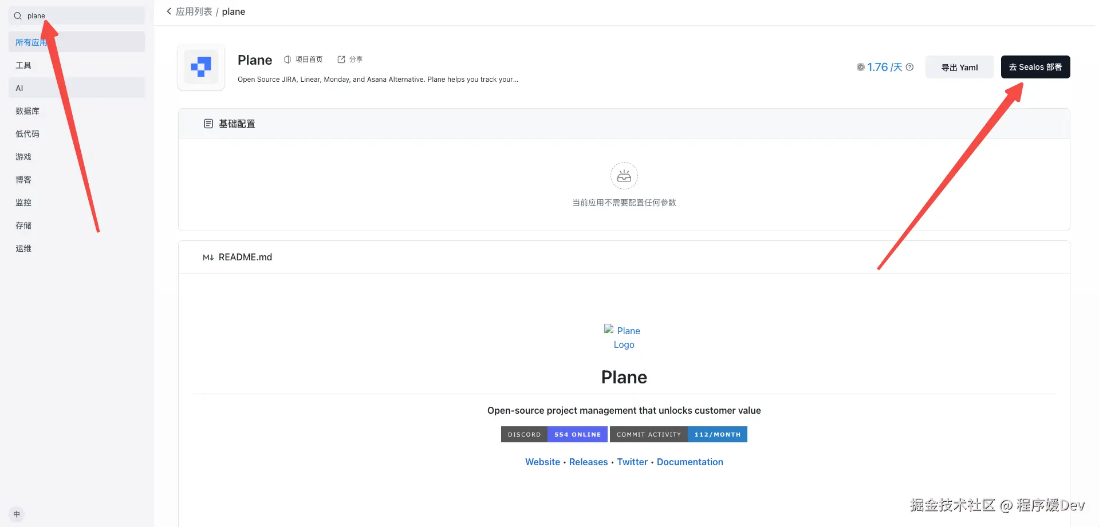Image resolution: width=1099 pixels, height=527 pixels.
Task: Click the 基础配置 section icon
Action: (208, 124)
